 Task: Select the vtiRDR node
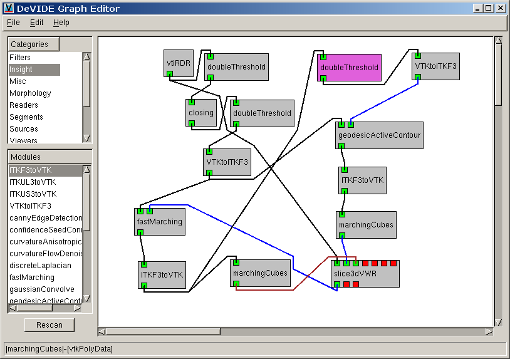(x=179, y=63)
